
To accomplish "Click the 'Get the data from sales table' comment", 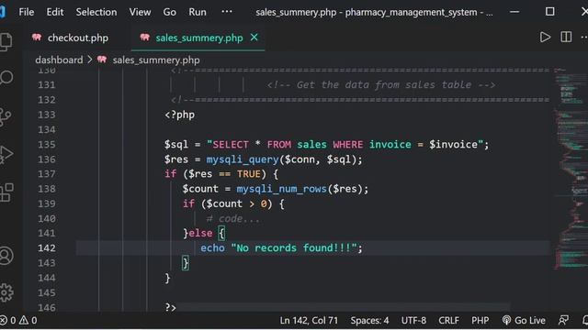I will (x=381, y=85).
